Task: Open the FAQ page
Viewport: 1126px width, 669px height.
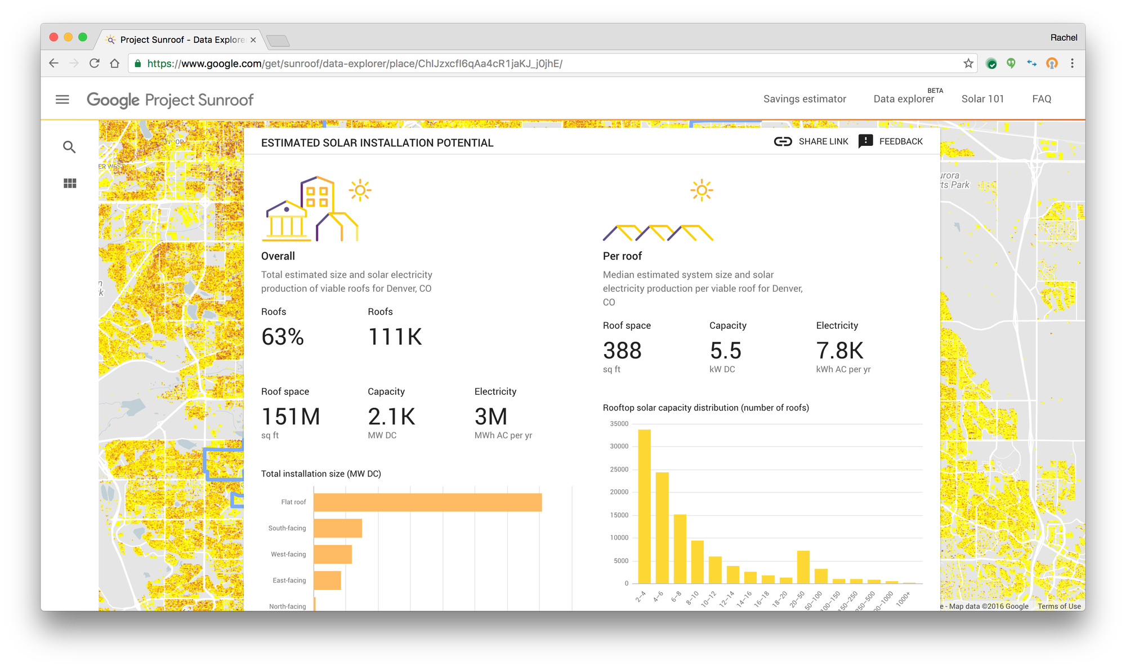Action: coord(1042,99)
